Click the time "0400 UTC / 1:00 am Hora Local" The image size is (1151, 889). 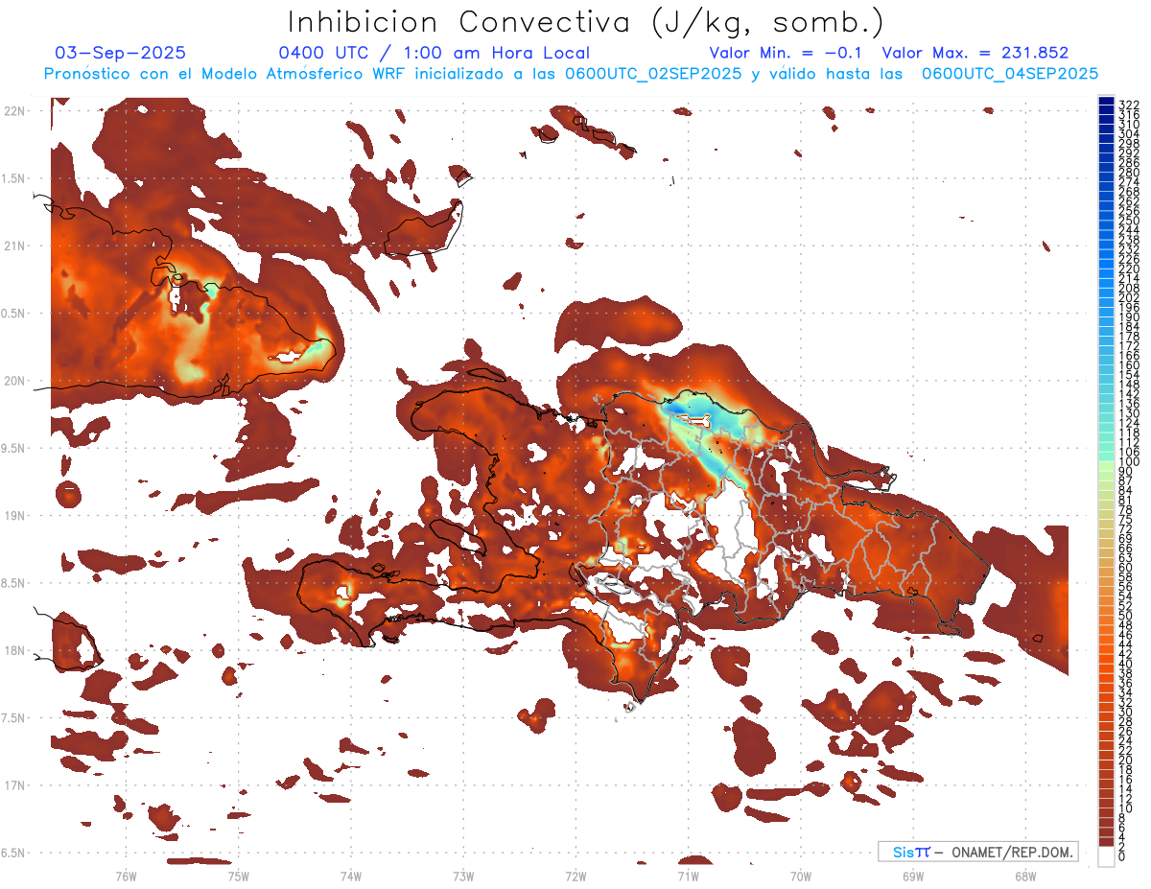pos(434,53)
